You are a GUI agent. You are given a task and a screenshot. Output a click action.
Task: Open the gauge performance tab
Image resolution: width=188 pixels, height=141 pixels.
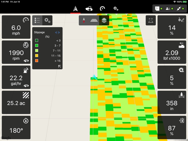pos(102,9)
